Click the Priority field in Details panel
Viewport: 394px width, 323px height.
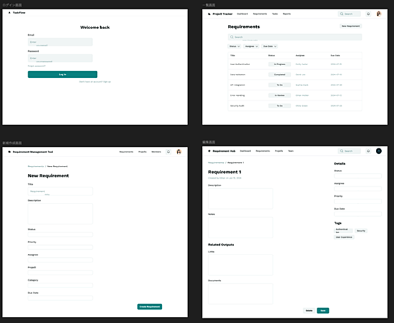(x=358, y=201)
